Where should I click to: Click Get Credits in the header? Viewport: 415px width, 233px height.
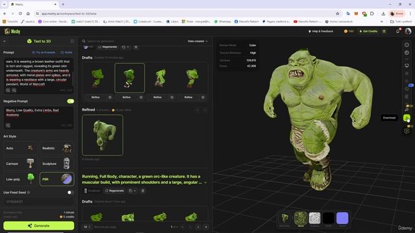pos(368,32)
